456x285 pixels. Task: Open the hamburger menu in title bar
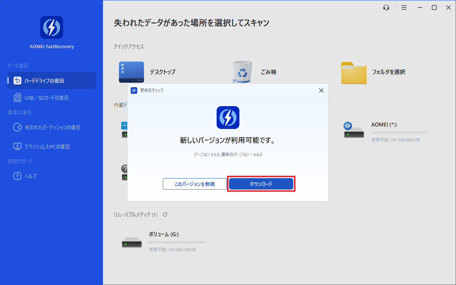tap(404, 7)
